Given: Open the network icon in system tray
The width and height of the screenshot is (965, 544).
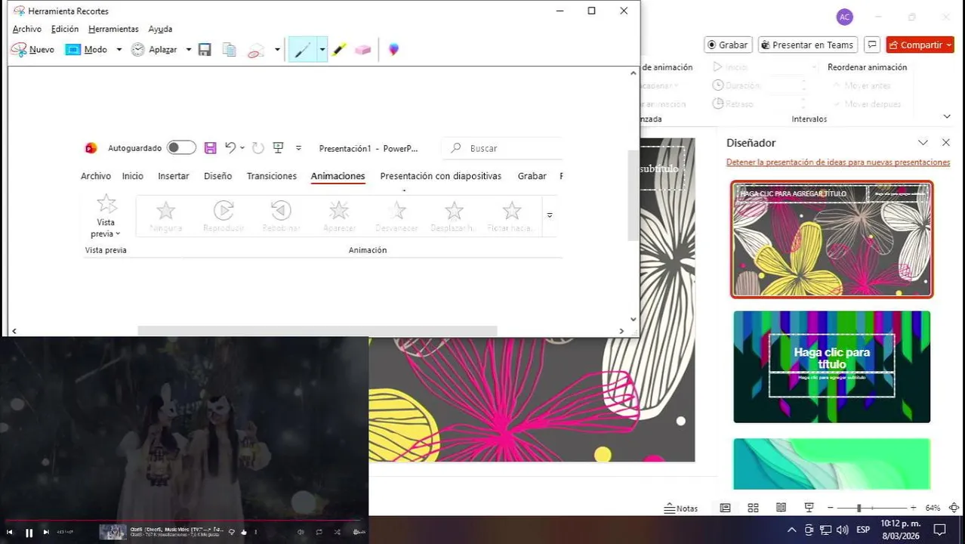Looking at the screenshot, I should pyautogui.click(x=826, y=530).
